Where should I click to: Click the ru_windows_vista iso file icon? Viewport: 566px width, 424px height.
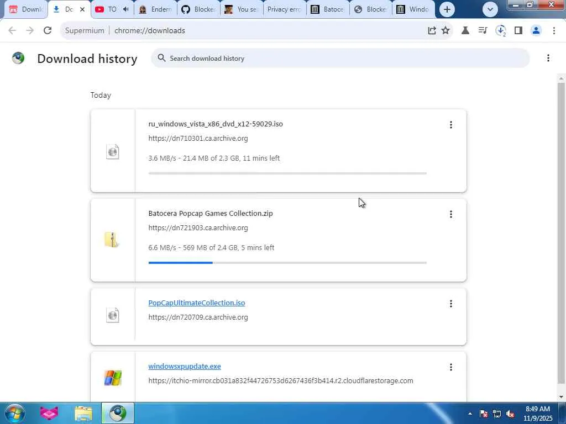113,152
